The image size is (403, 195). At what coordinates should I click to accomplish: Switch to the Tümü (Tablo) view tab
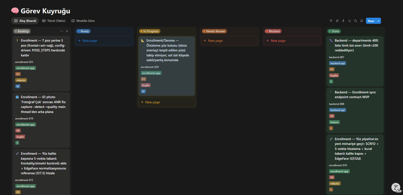click(x=54, y=21)
